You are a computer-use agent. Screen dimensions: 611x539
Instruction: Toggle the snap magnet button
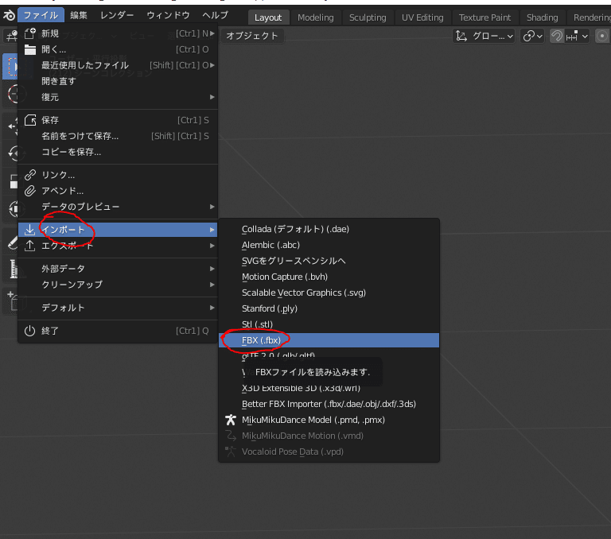(556, 37)
